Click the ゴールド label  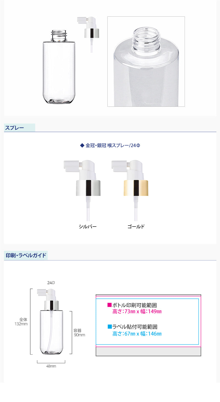coord(136,227)
